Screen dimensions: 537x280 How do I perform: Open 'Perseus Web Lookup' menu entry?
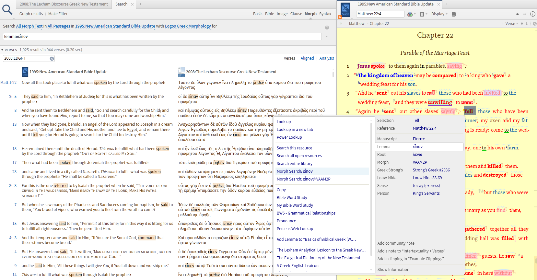pyautogui.click(x=295, y=229)
